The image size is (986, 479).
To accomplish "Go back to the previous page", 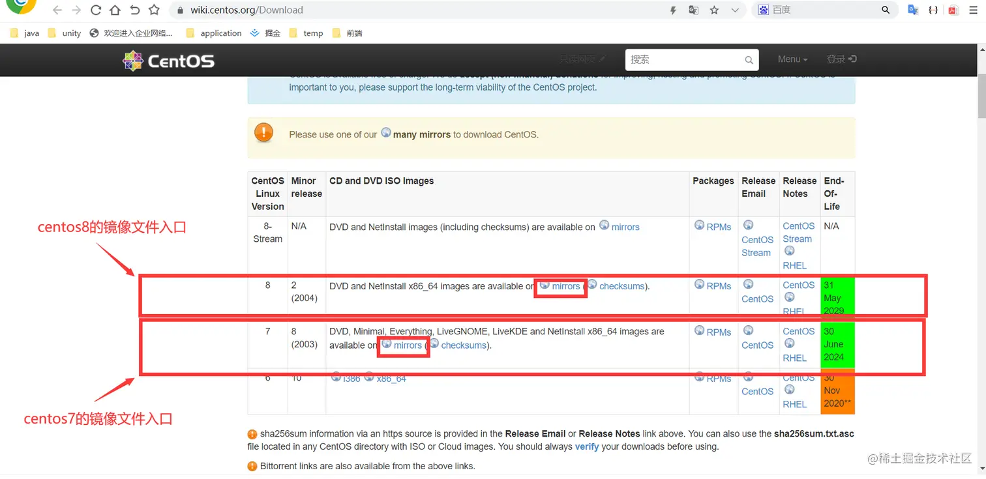I will (x=57, y=10).
